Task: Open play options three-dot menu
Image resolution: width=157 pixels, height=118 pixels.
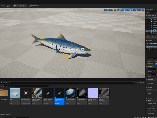Action: [x=26, y=6]
